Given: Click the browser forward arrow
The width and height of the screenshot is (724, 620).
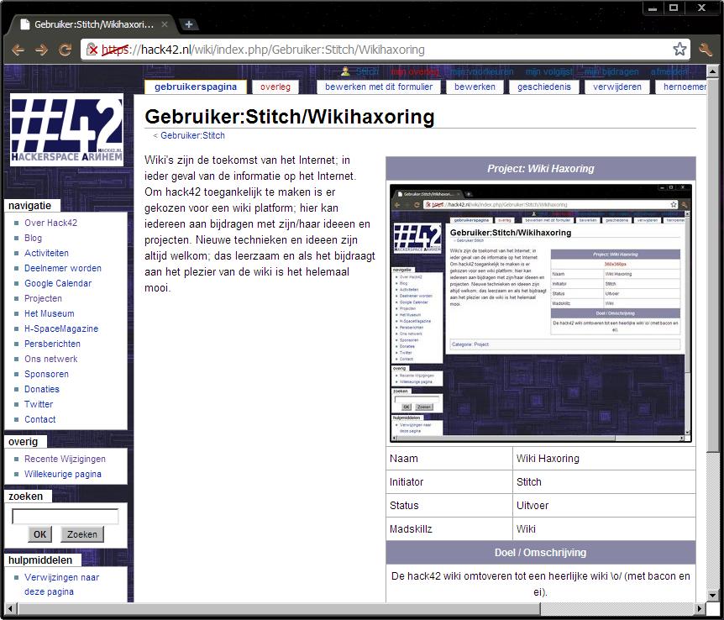Looking at the screenshot, I should click(x=41, y=50).
